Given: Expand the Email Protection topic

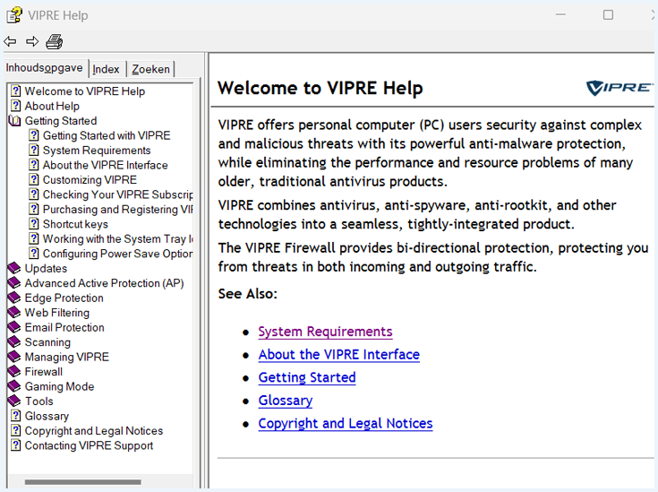Looking at the screenshot, I should point(64,327).
